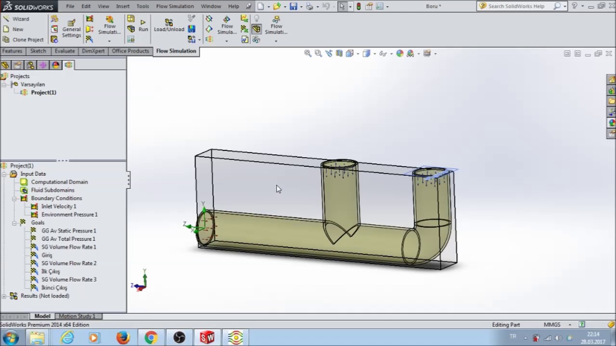Switch to the Features tab
This screenshot has width=616, height=346.
pos(12,51)
